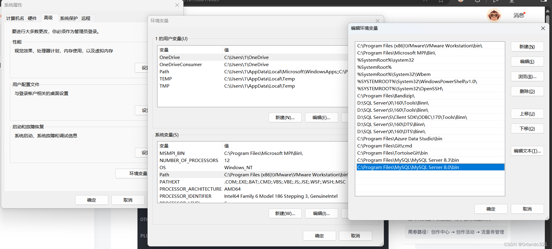Sort user variables by the 变量 column header
The height and width of the screenshot is (249, 552).
tap(190, 50)
